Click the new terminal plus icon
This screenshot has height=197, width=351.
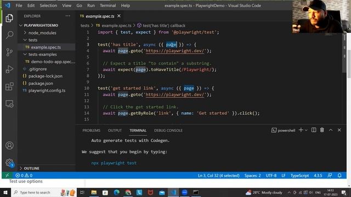(301, 130)
